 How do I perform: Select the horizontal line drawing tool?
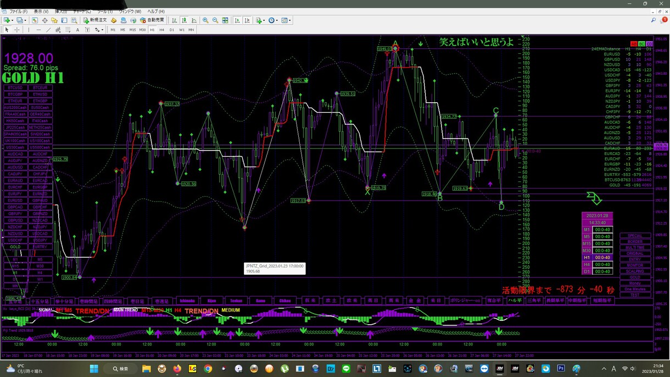pyautogui.click(x=38, y=30)
